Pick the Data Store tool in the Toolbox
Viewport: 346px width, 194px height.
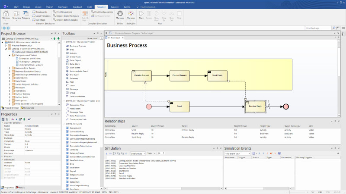75,64
